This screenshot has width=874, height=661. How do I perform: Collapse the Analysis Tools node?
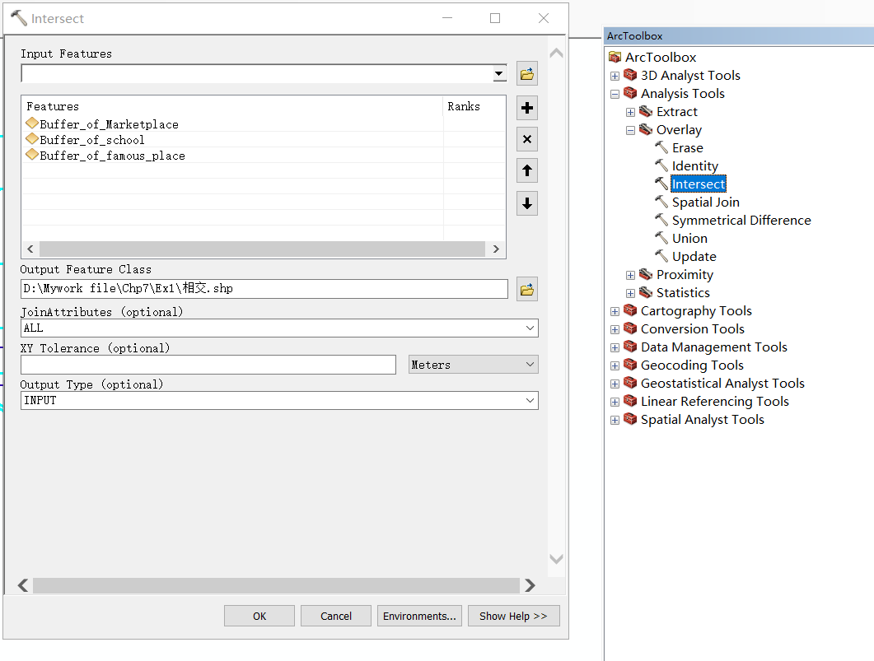click(x=615, y=94)
